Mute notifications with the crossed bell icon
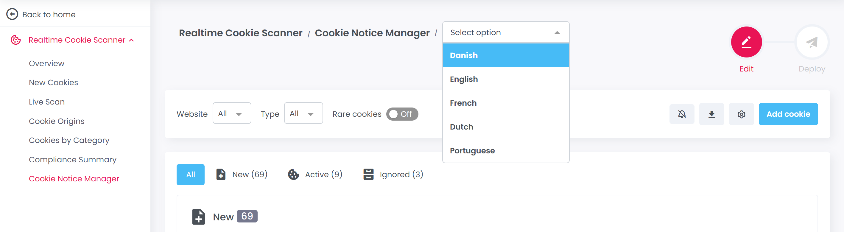This screenshot has width=844, height=232. [681, 114]
